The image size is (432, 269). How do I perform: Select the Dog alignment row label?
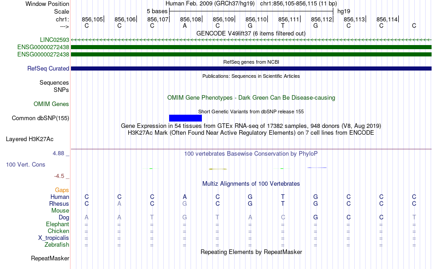64,218
